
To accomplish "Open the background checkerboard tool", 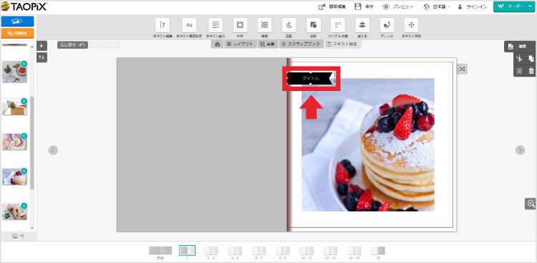I will pos(264,25).
